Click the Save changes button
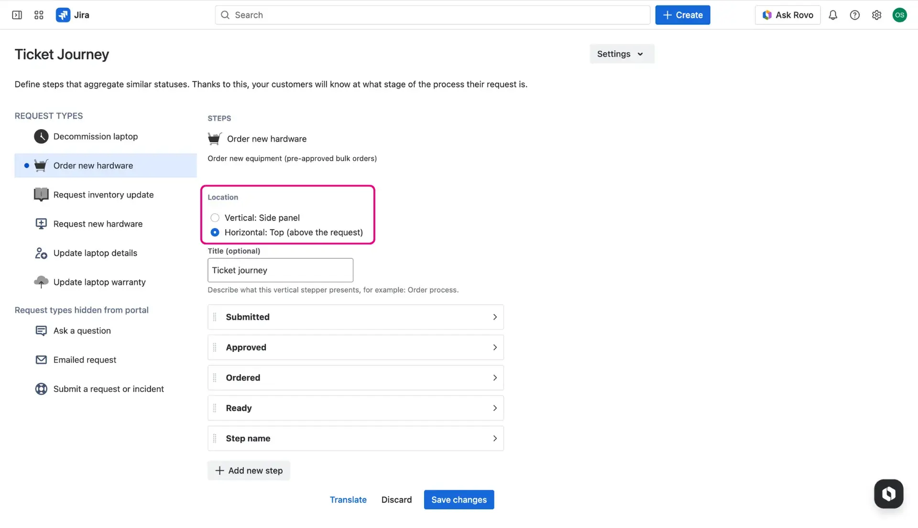This screenshot has height=528, width=918. 459,499
